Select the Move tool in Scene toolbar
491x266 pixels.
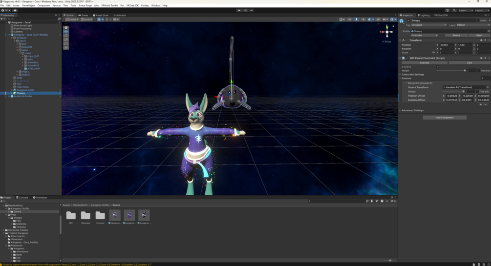[x=66, y=32]
